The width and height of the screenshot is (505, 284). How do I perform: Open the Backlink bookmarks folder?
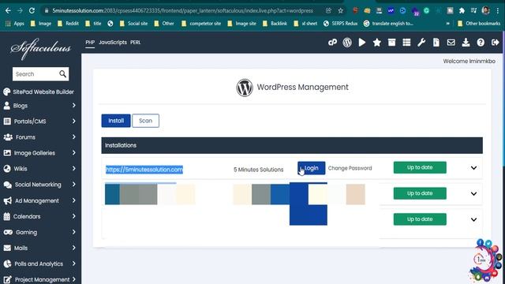pyautogui.click(x=275, y=24)
